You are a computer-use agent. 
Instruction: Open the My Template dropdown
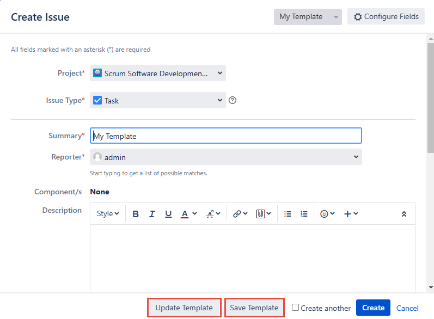click(x=307, y=17)
